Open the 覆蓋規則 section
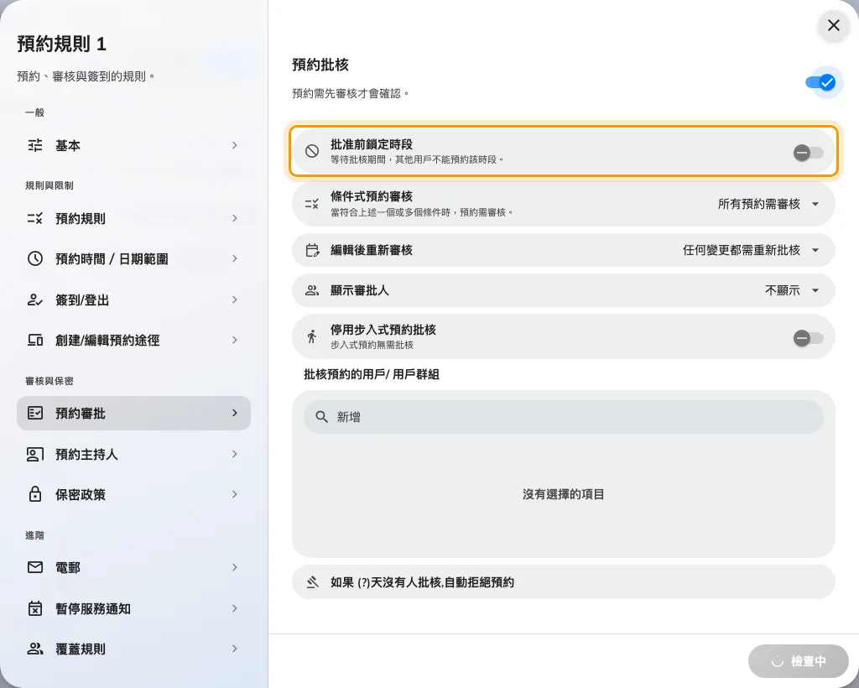The width and height of the screenshot is (859, 688). tap(133, 649)
